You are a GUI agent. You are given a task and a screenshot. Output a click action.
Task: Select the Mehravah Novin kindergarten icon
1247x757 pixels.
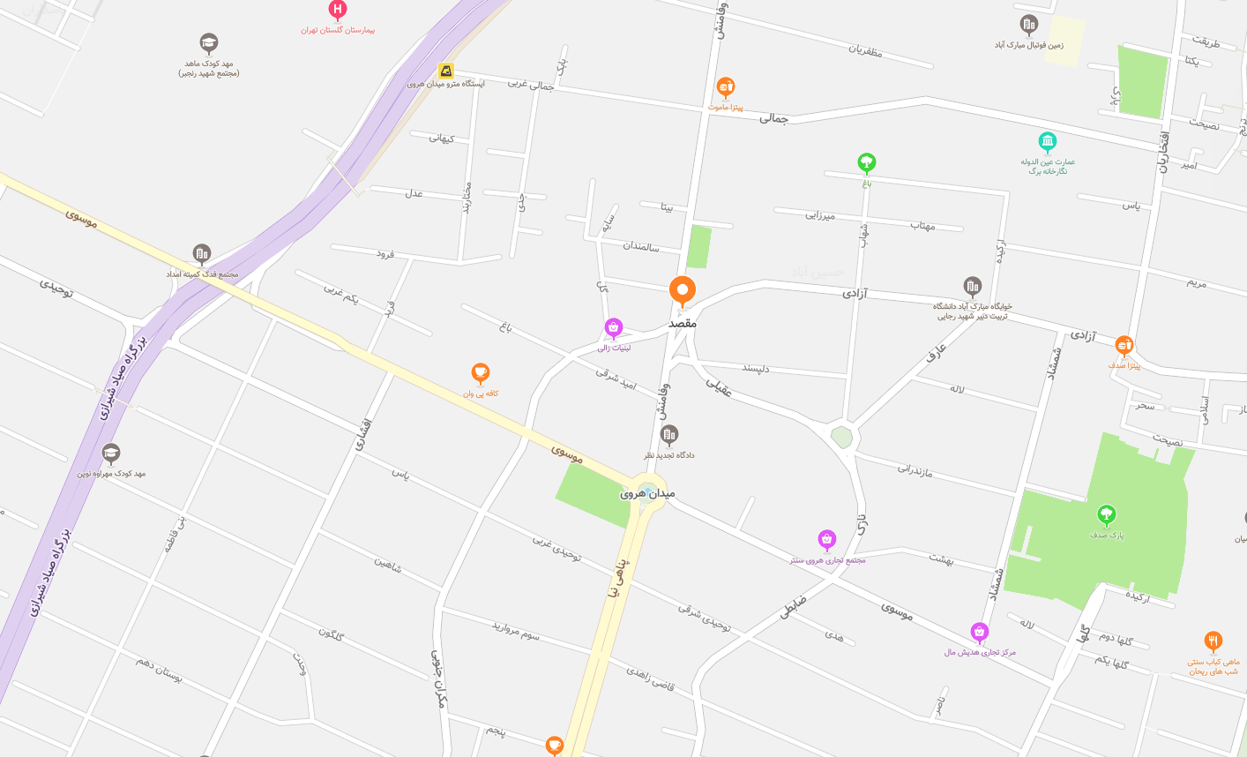[111, 453]
